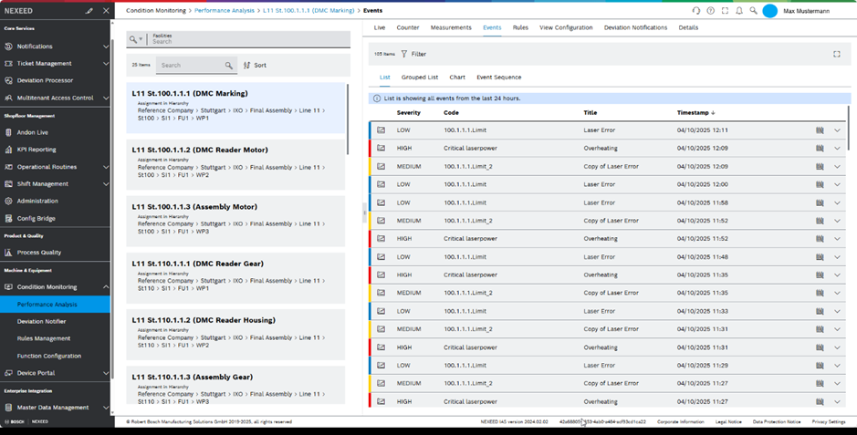Viewport: 857px width, 435px height.
Task: Expand the Ticket Management sidebar menu
Action: coord(106,64)
